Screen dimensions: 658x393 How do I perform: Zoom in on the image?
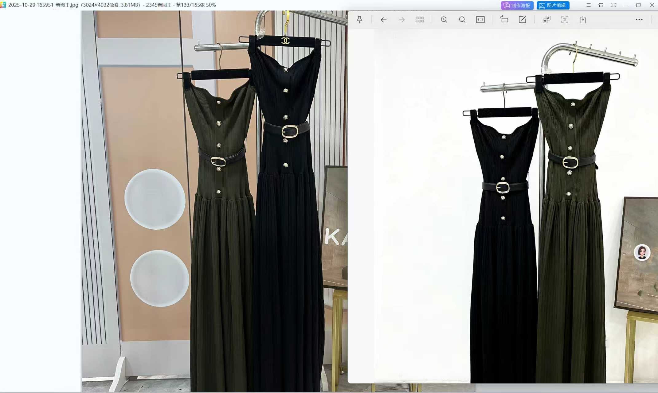(x=444, y=20)
